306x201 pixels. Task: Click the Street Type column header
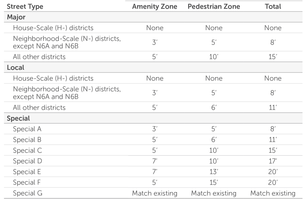(25, 6)
